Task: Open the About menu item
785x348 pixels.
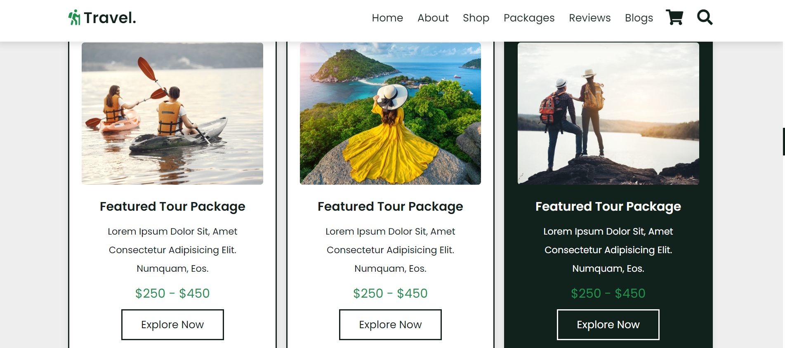Action: point(433,18)
